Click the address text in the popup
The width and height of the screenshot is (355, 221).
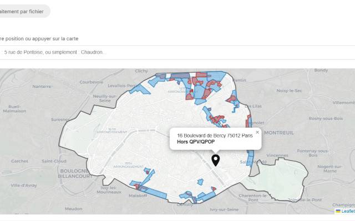[214, 135]
